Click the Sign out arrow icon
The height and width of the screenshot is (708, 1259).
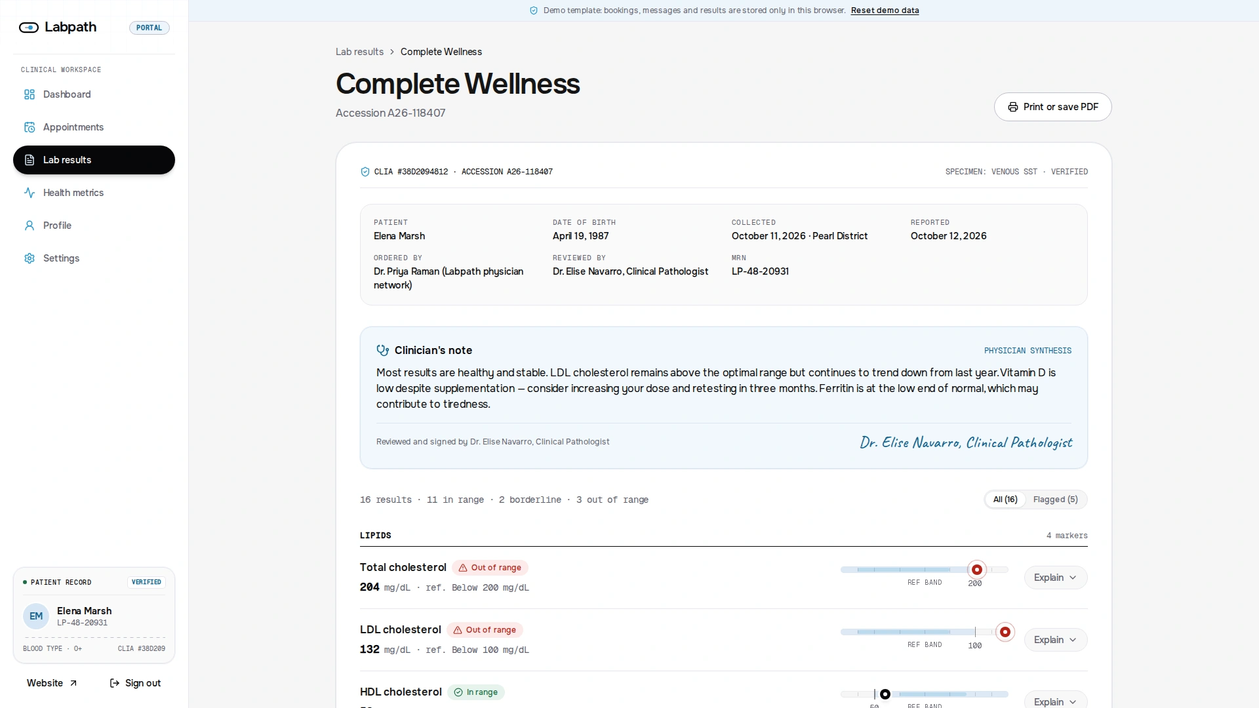[x=115, y=683]
